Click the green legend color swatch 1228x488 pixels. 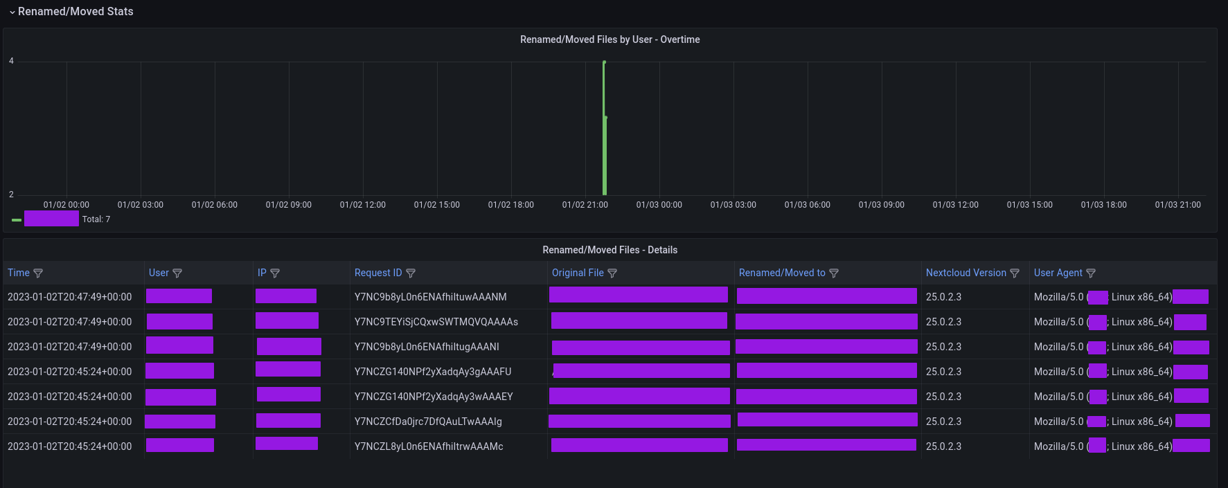(17, 219)
